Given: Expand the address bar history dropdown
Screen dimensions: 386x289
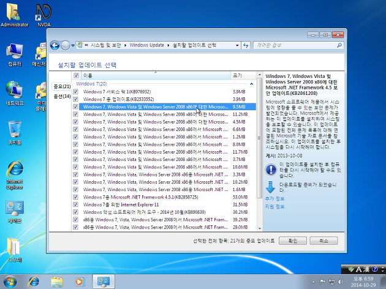Looking at the screenshot, I should (237, 45).
